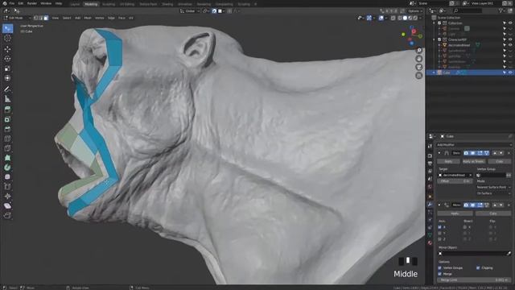Click Apply on the Shrinkwrap modifier
The image size is (515, 290).
(x=448, y=161)
